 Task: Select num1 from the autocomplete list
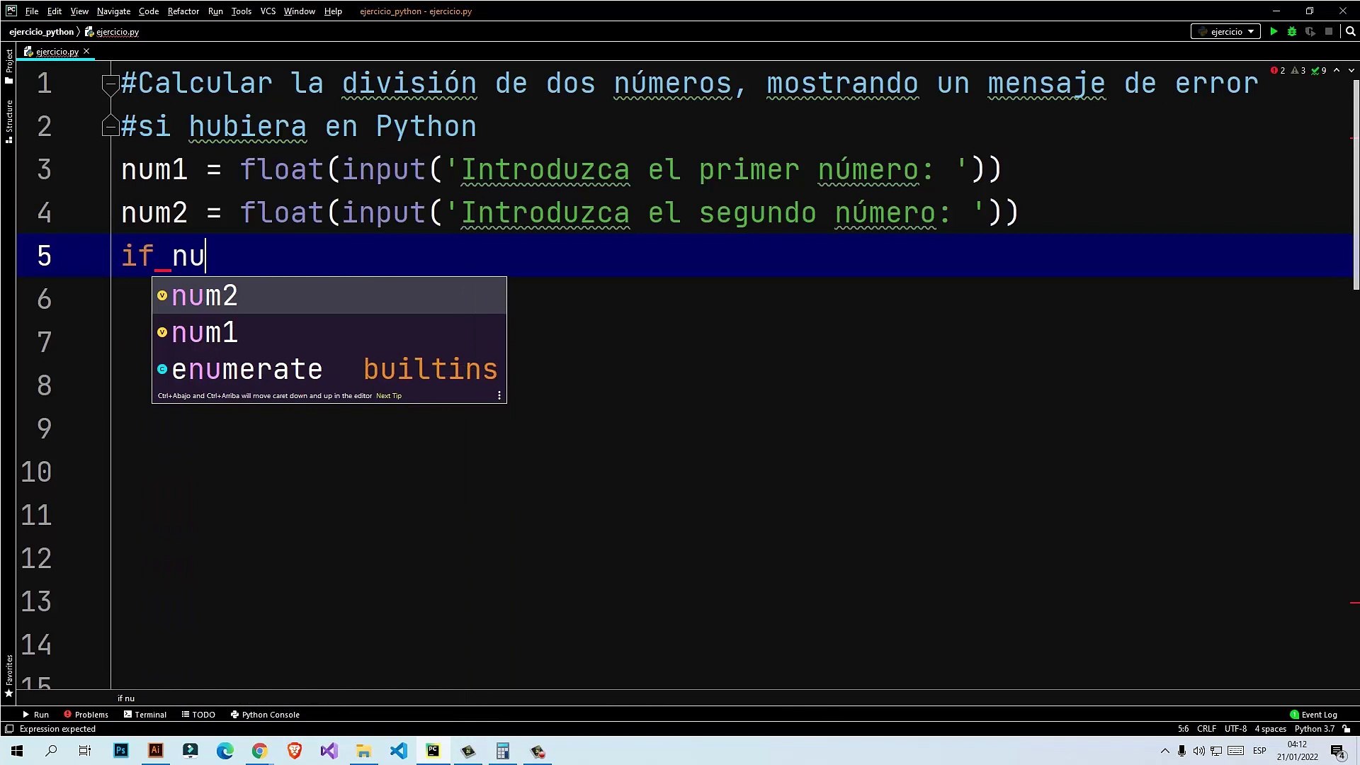click(205, 332)
